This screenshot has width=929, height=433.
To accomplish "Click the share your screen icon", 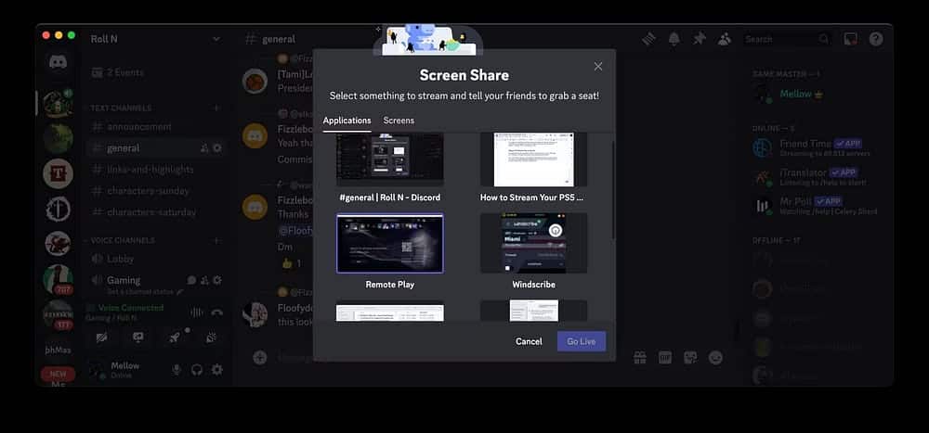I will click(x=138, y=337).
